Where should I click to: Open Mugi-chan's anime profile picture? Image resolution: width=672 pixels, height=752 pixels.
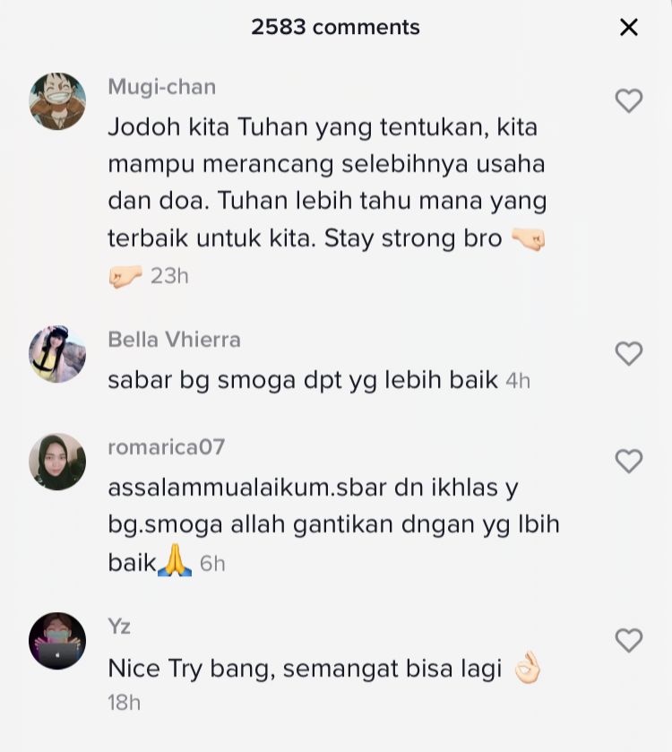point(57,101)
